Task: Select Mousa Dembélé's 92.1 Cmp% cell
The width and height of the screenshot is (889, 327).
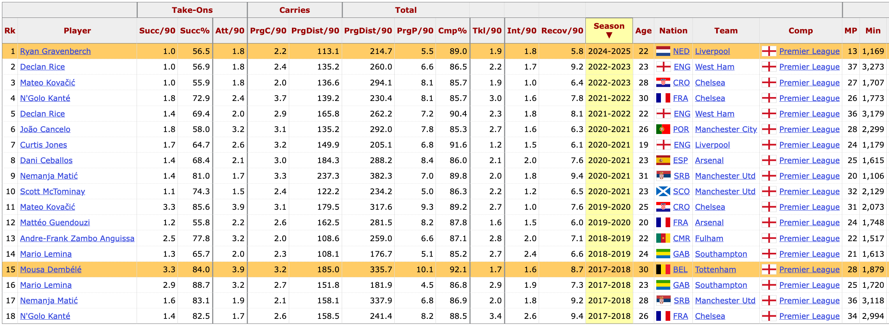Action: (452, 270)
